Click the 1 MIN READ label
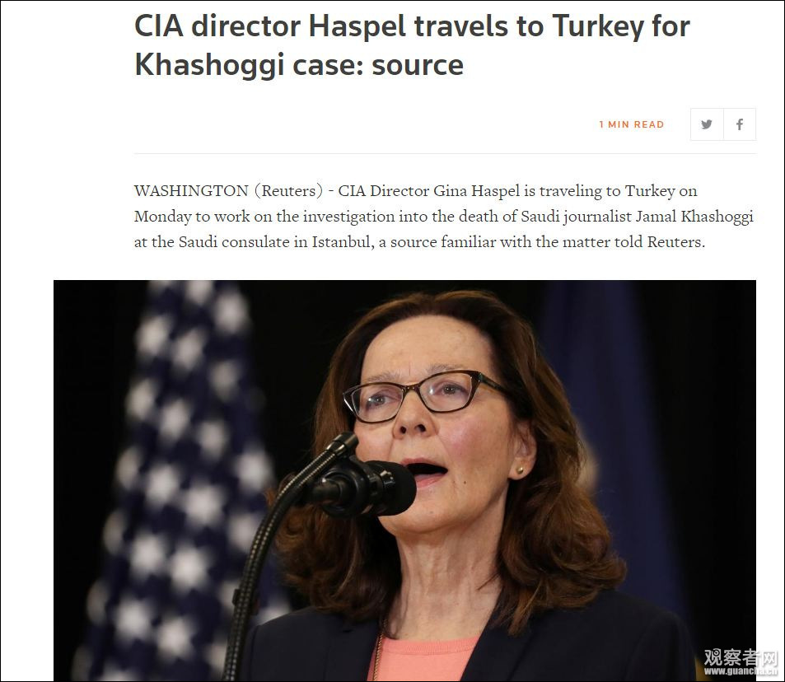This screenshot has width=785, height=682. pos(631,124)
